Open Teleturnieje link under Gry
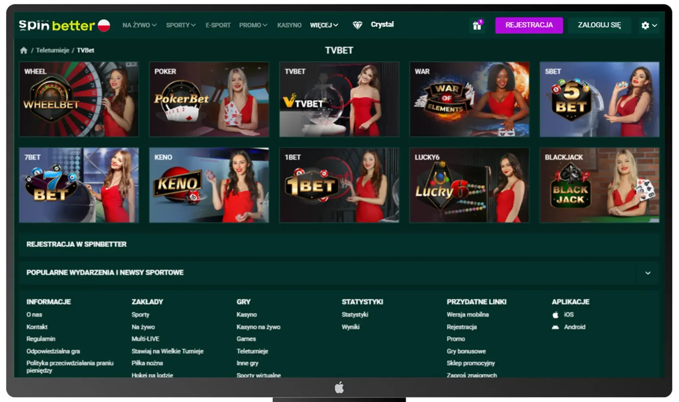The width and height of the screenshot is (679, 402). [252, 351]
